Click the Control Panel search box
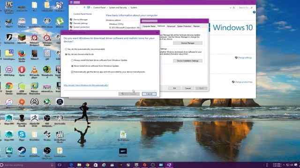 246,7
